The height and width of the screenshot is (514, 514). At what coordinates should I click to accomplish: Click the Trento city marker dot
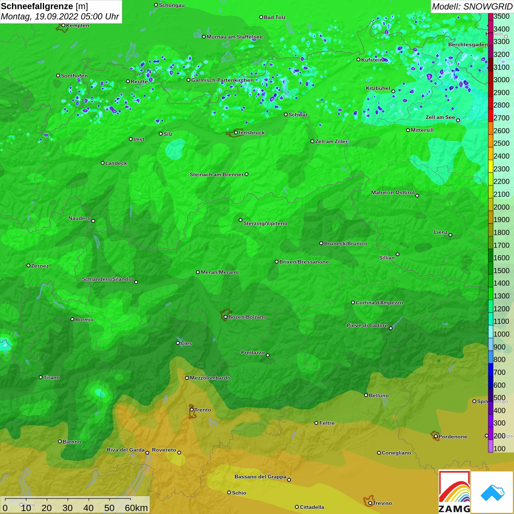coord(192,410)
